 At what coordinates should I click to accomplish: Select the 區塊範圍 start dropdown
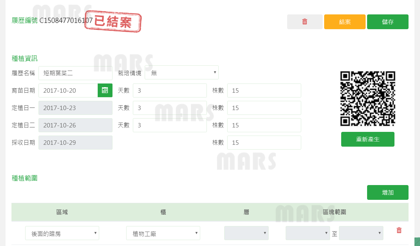tap(308, 233)
